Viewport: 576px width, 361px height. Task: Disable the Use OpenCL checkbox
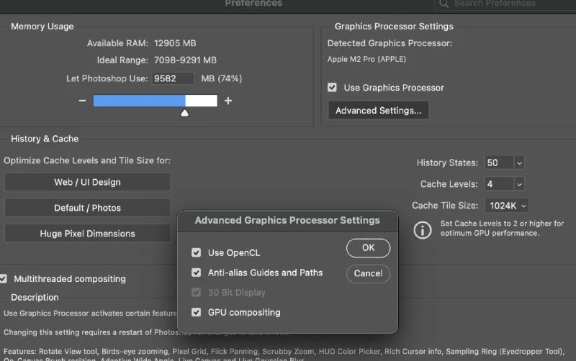tap(196, 253)
